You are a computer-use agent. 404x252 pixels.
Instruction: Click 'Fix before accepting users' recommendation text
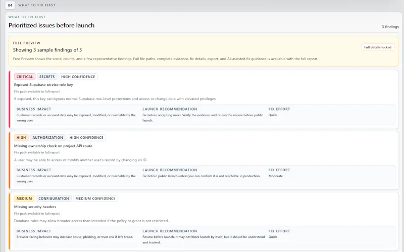tap(203, 118)
